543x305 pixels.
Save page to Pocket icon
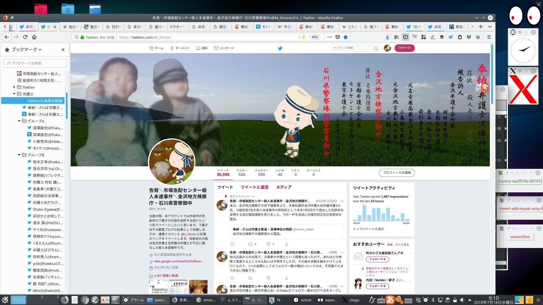(x=338, y=37)
